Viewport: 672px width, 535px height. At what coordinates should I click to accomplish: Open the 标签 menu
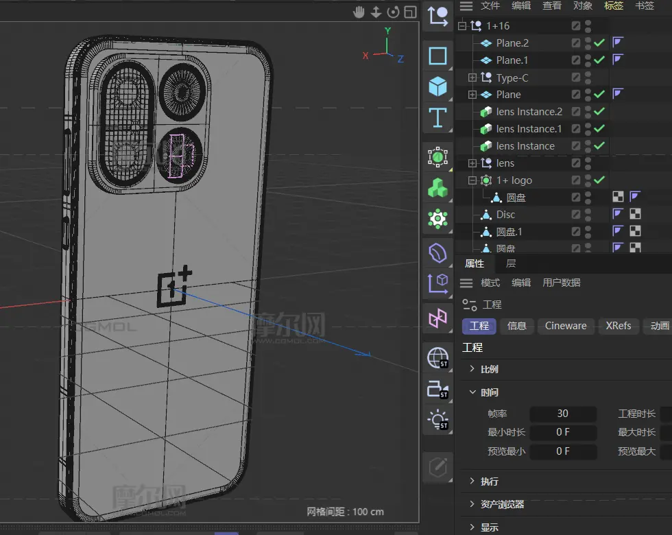point(614,5)
